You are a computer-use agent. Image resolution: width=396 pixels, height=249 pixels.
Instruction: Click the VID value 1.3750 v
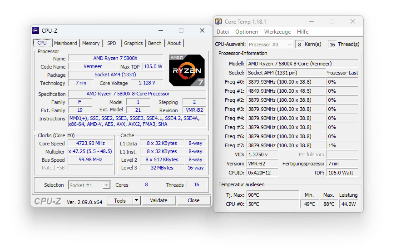262,154
